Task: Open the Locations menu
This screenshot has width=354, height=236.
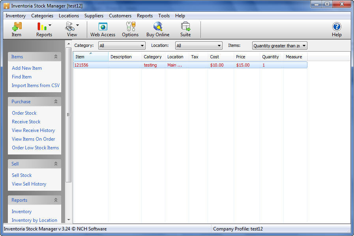Action: [69, 16]
